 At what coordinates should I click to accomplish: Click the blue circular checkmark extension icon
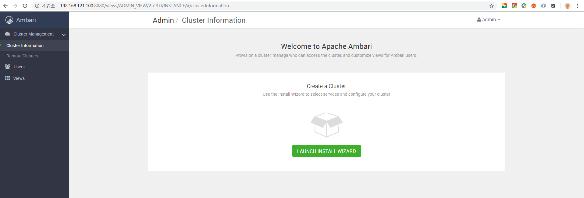[x=524, y=6]
